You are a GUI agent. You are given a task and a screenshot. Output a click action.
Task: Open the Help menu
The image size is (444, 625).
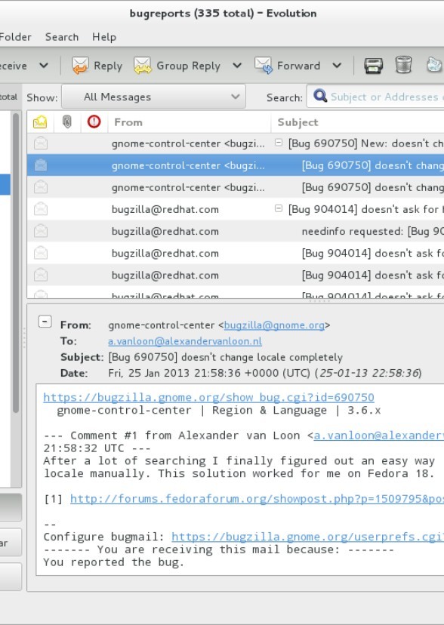click(104, 37)
